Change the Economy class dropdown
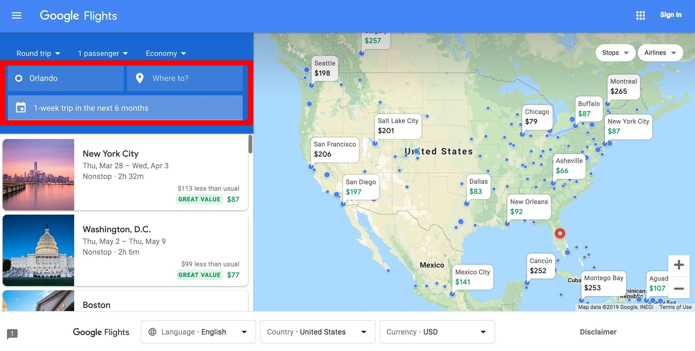The image size is (695, 351). [166, 53]
